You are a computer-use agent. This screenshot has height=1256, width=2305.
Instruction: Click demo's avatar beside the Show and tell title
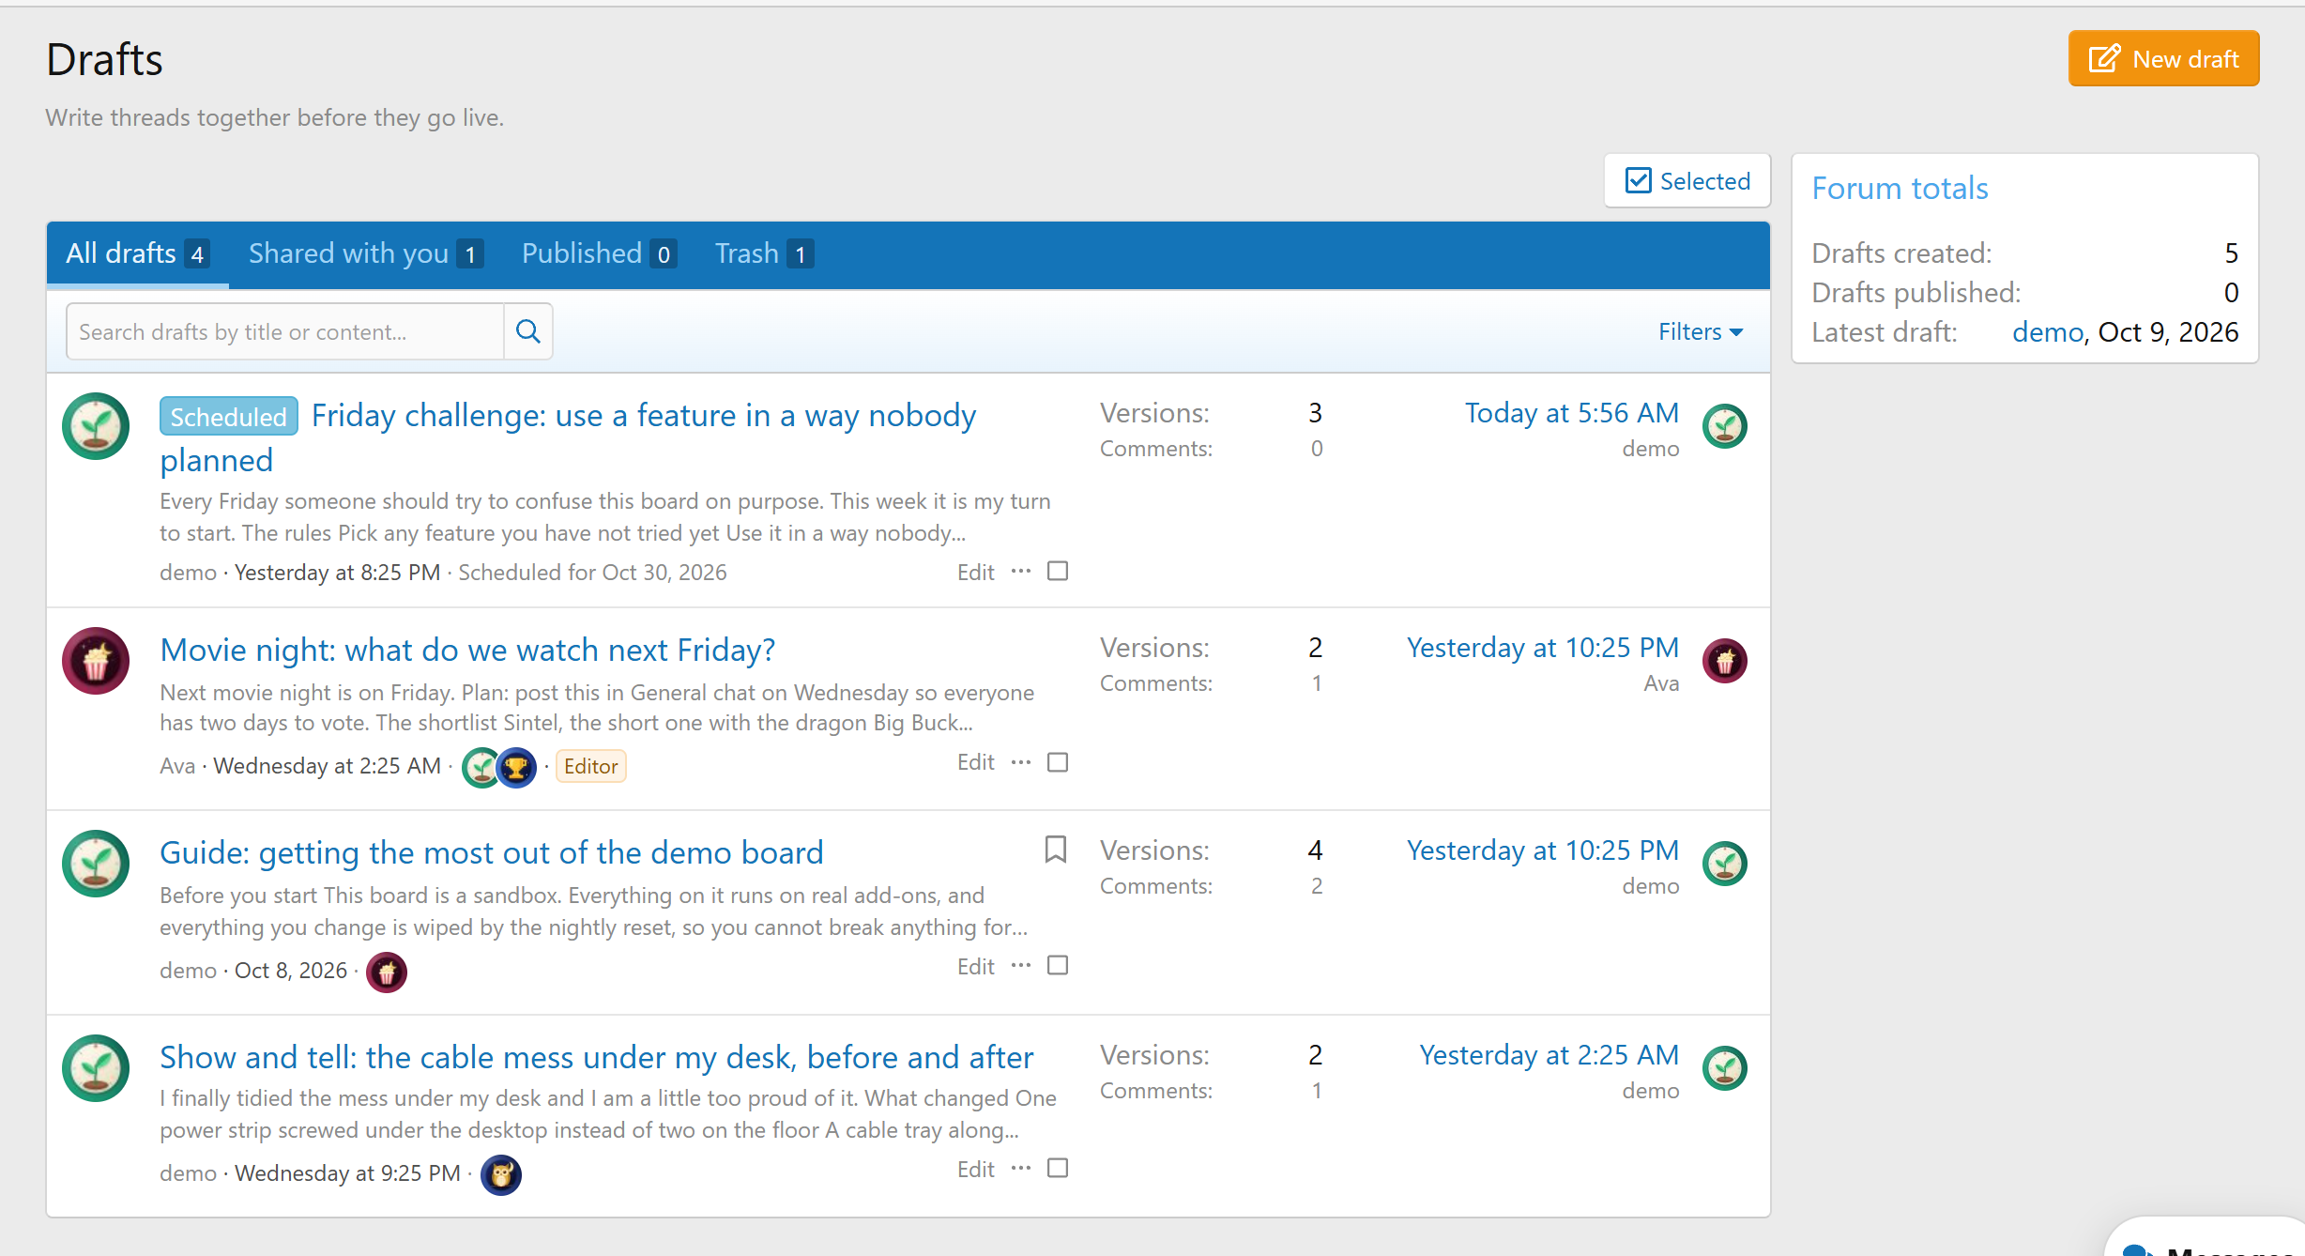click(x=96, y=1068)
